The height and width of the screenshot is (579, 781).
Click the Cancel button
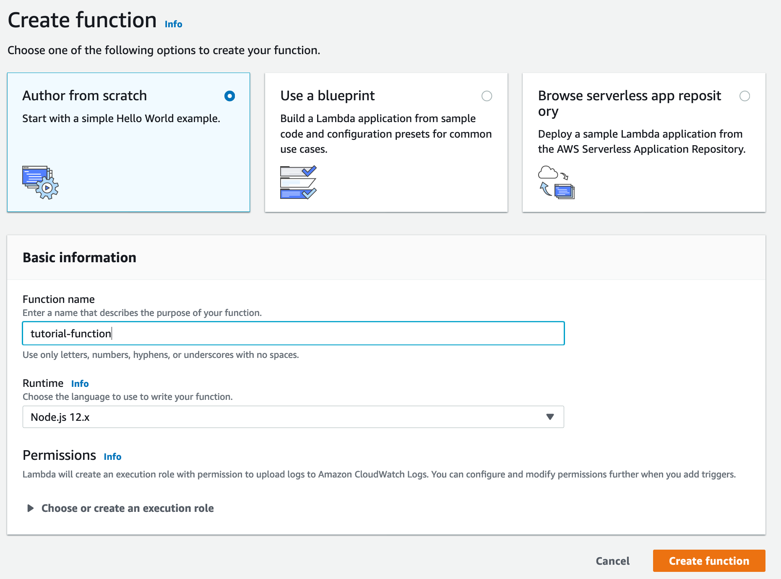coord(612,561)
